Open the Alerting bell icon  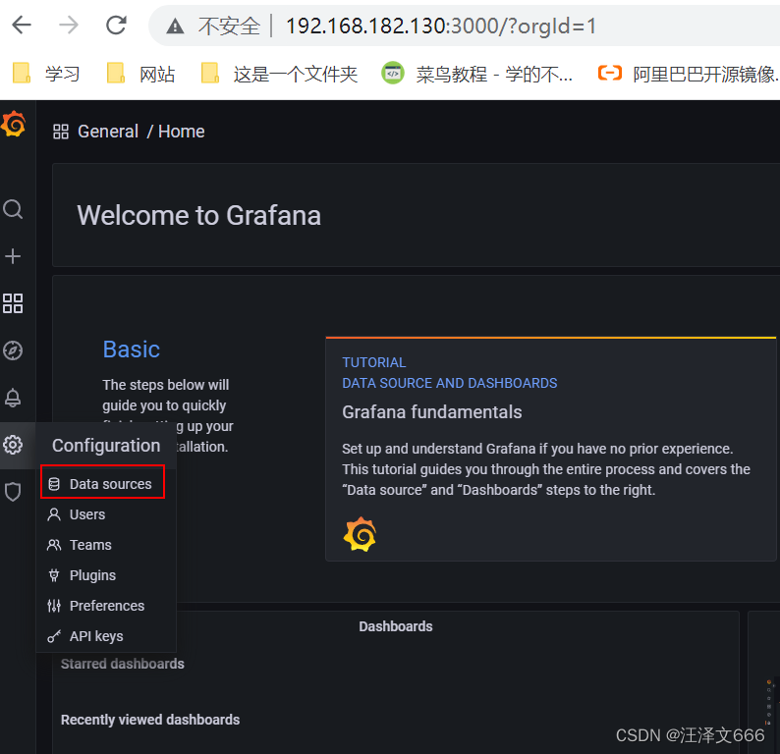pyautogui.click(x=13, y=398)
